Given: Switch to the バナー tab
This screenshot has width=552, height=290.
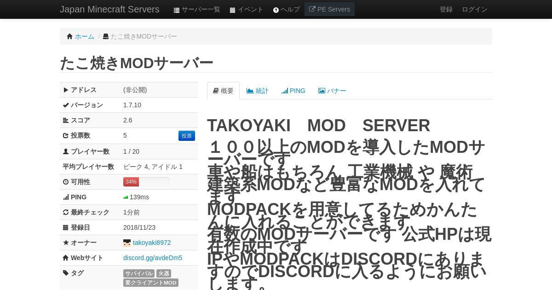Looking at the screenshot, I should coord(332,91).
